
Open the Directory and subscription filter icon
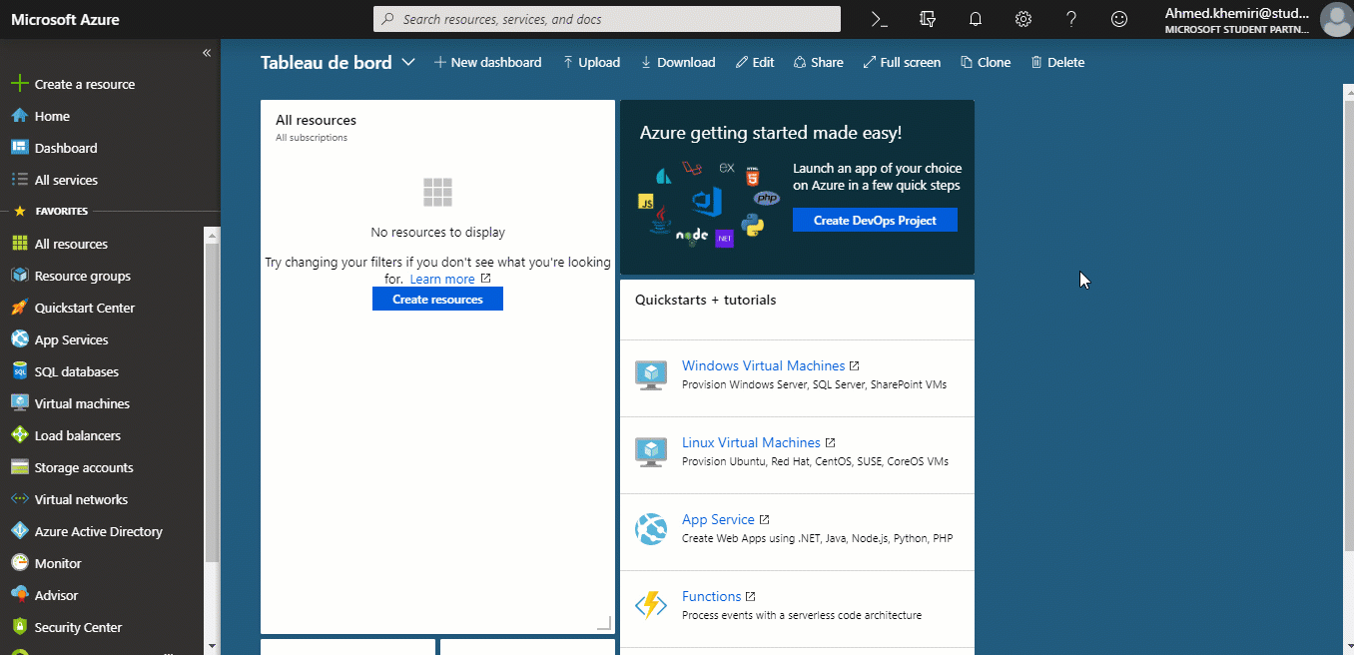click(x=928, y=19)
